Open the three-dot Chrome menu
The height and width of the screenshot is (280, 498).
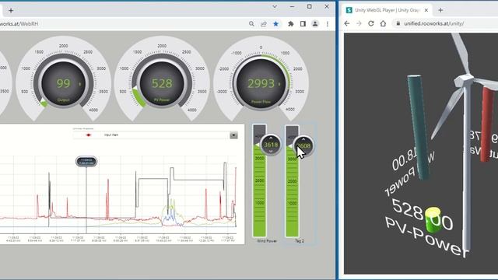tap(328, 24)
